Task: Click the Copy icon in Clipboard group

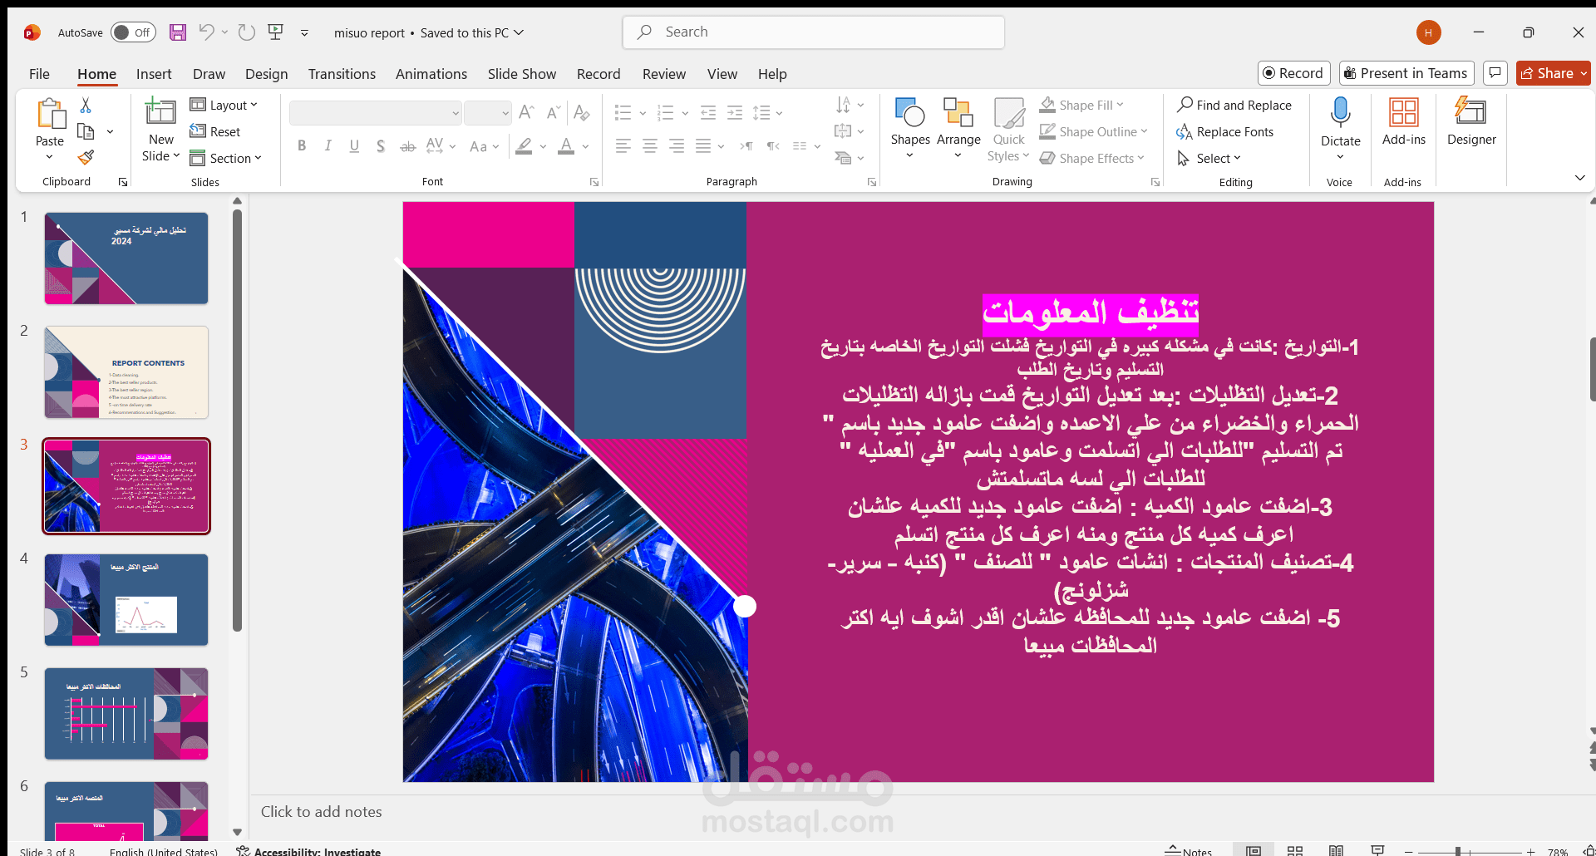Action: 86,131
